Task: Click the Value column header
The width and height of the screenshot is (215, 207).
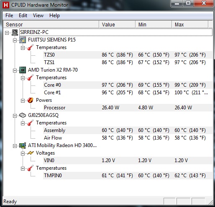Action: point(117,24)
